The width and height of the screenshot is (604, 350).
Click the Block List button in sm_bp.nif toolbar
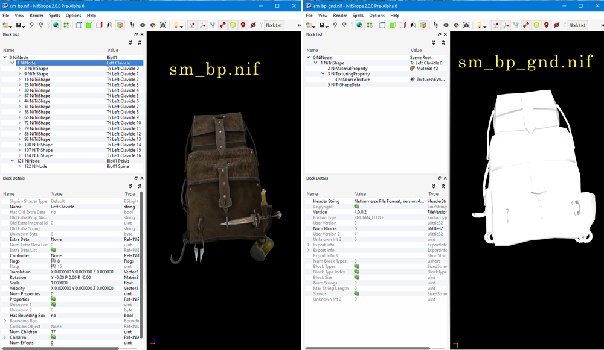click(274, 25)
